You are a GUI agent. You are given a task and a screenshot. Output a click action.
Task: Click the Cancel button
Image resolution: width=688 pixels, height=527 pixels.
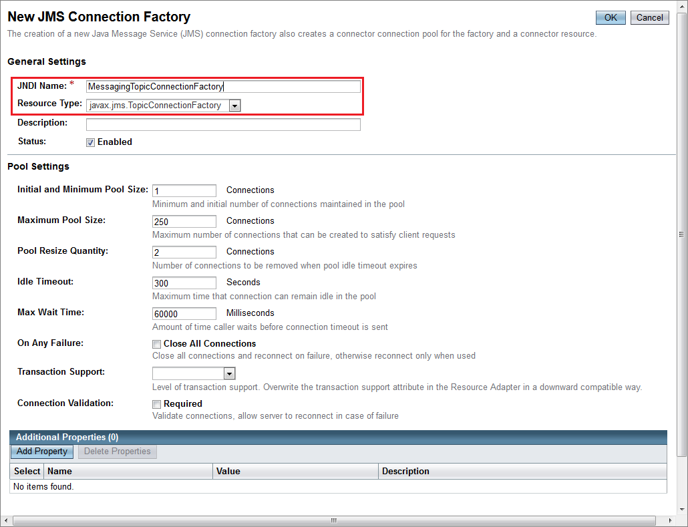[649, 17]
